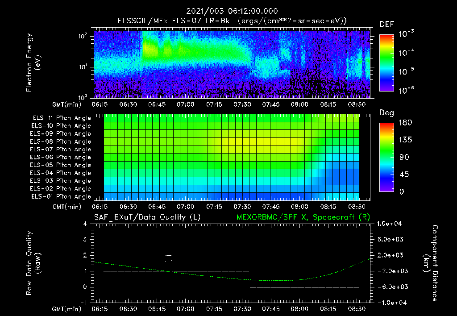Click 'ELS-01 Pitch Angle' row label

61,197
